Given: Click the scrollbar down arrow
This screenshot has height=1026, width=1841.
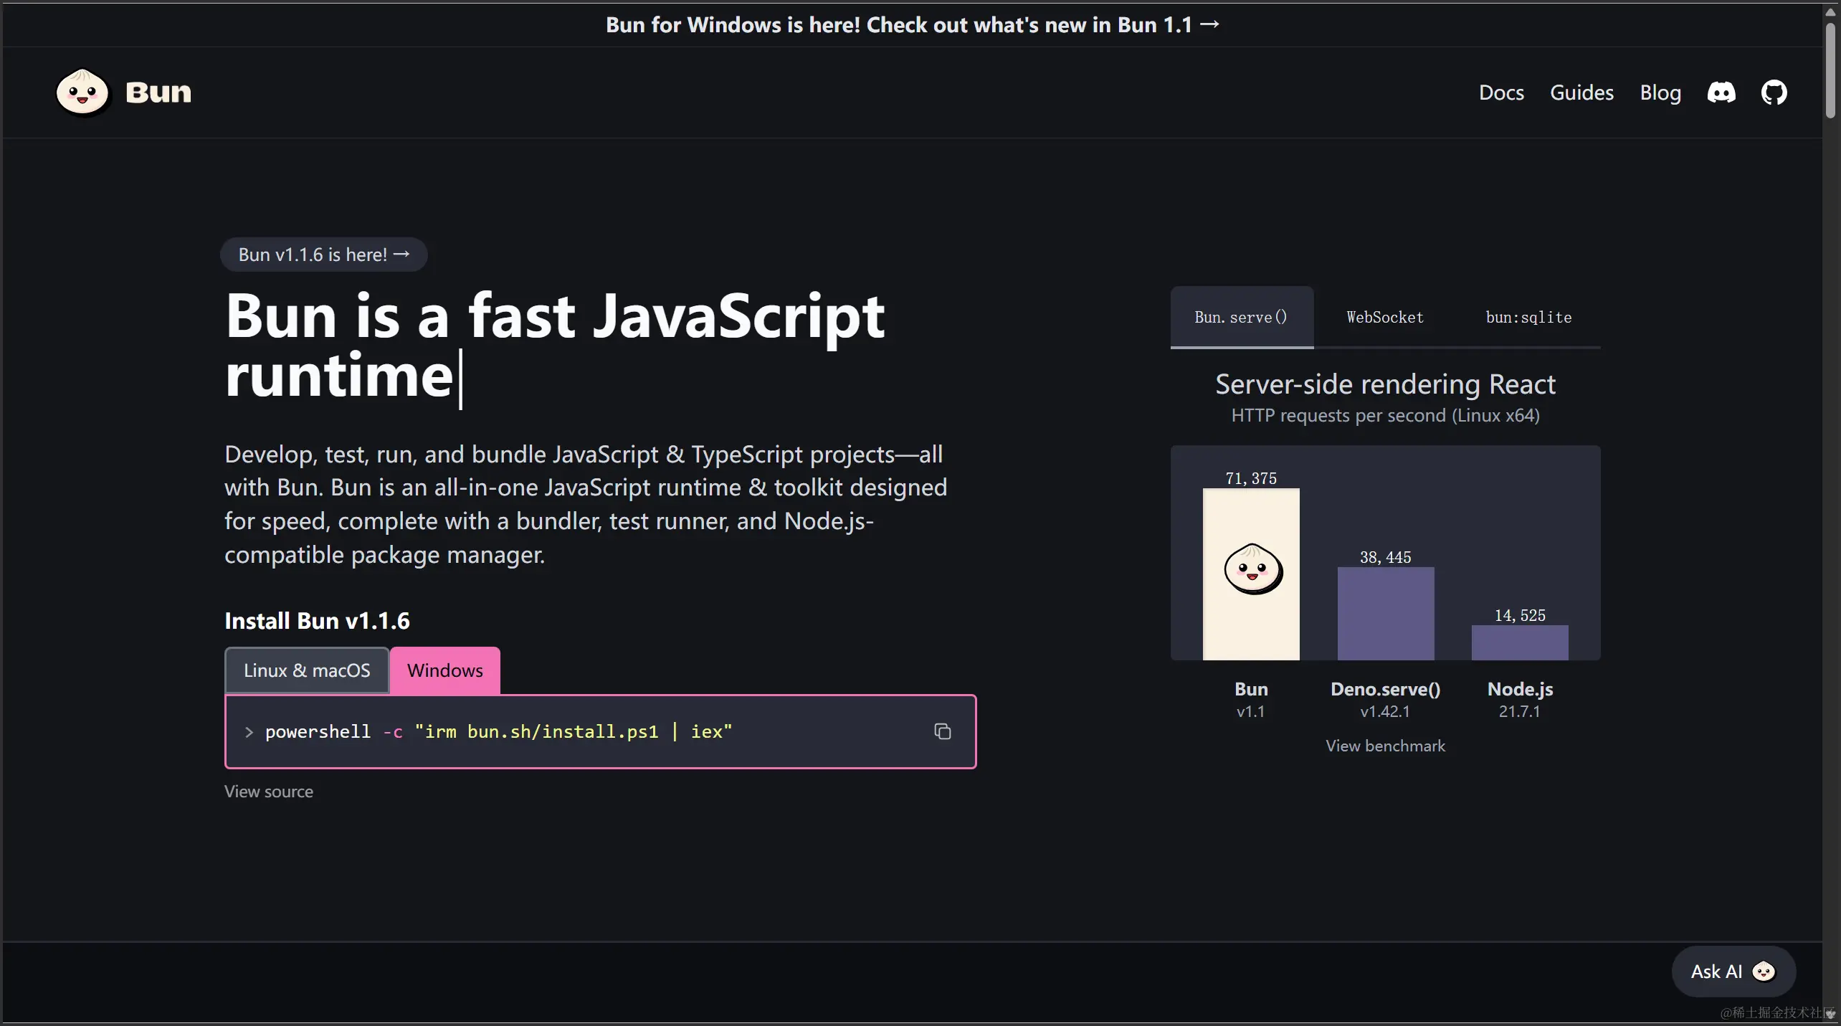Looking at the screenshot, I should coord(1830,1014).
